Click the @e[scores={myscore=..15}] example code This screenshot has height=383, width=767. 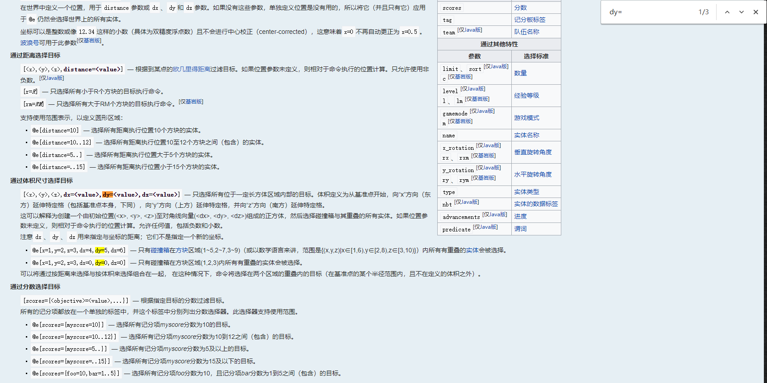click(71, 361)
